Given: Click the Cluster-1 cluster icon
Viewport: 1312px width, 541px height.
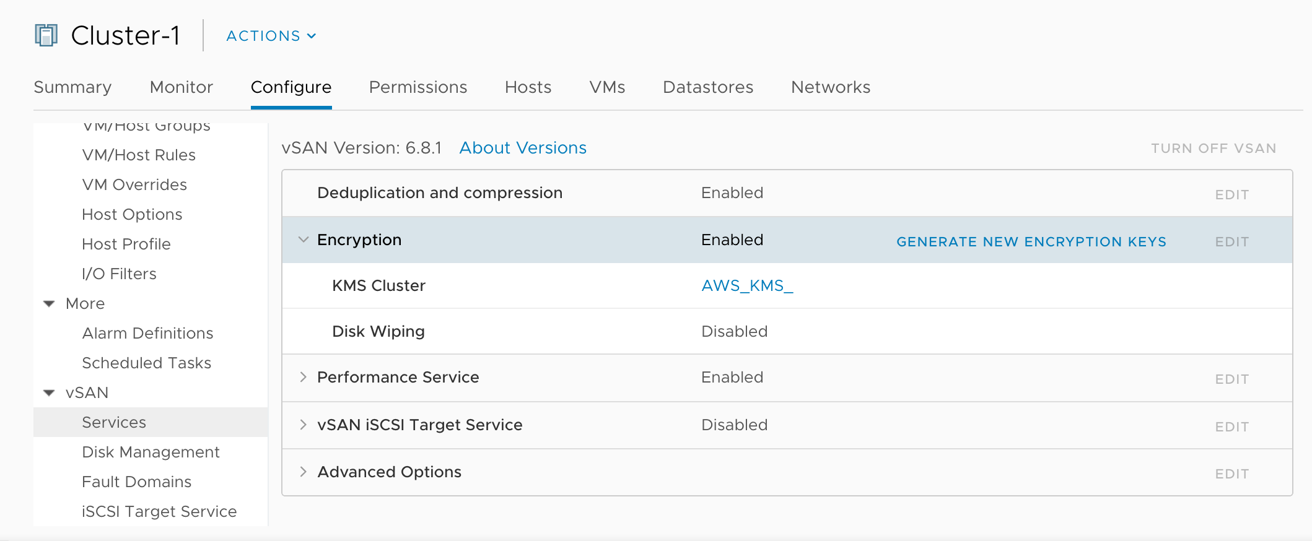Looking at the screenshot, I should pos(46,35).
